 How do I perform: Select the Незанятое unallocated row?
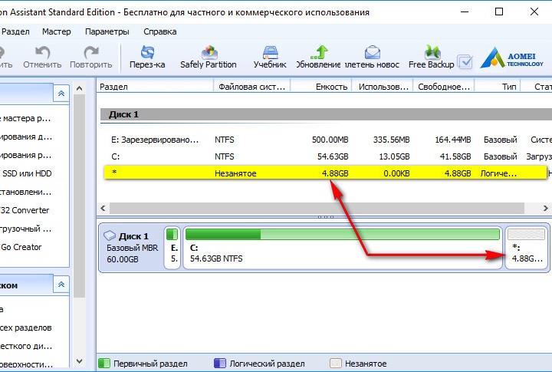pos(326,173)
